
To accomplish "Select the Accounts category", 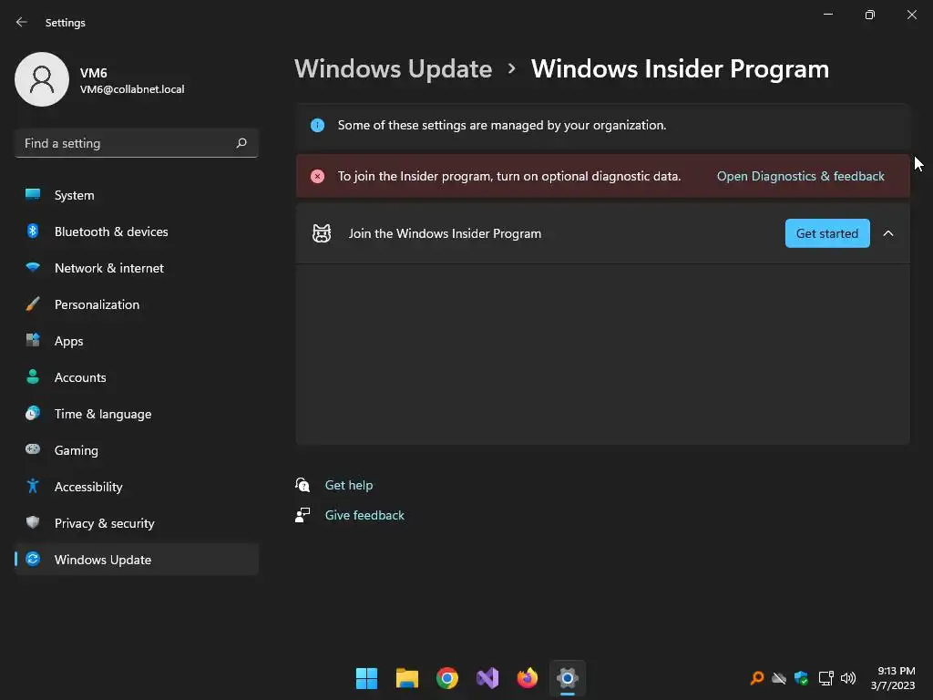I will (137, 377).
